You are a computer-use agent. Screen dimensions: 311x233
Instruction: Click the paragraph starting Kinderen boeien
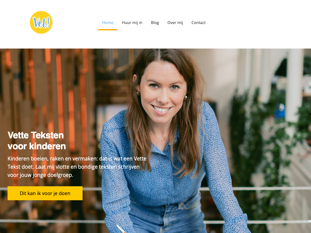tap(77, 167)
